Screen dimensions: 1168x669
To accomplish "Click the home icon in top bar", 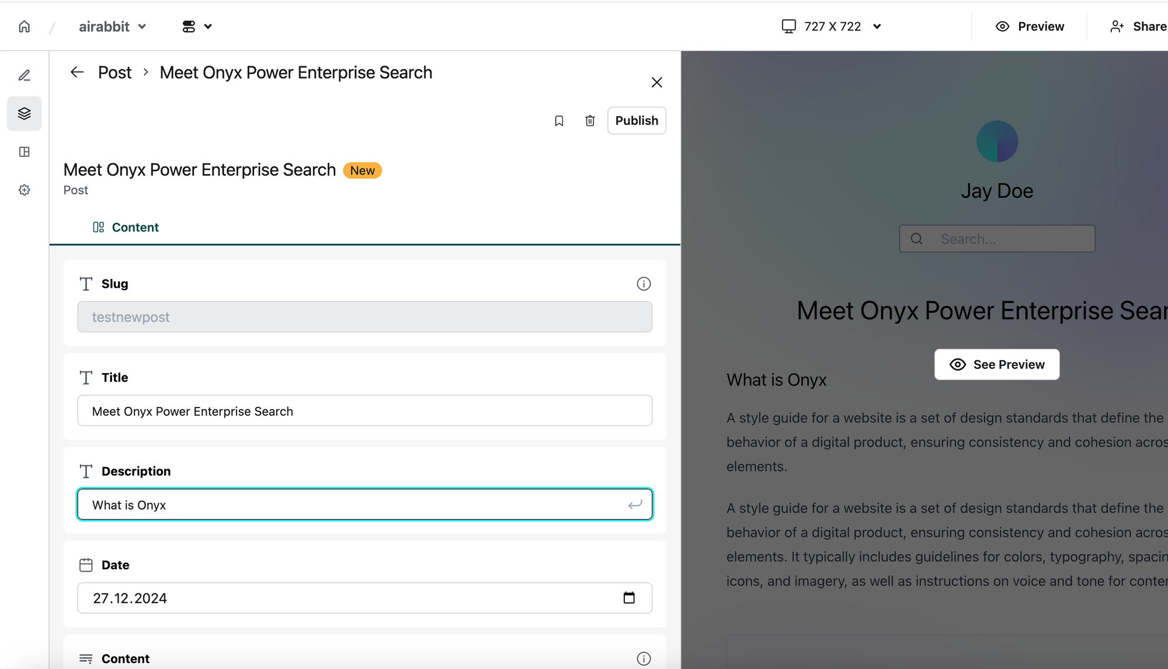I will (24, 26).
